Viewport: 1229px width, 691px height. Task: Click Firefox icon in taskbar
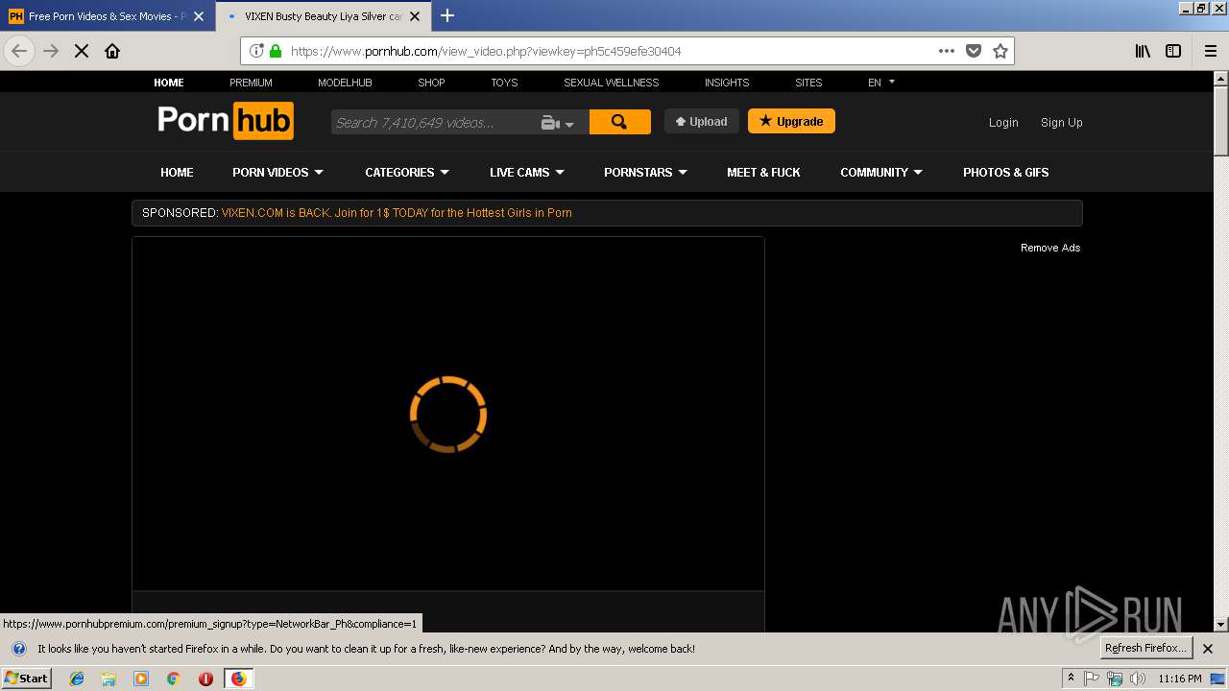[x=238, y=679]
